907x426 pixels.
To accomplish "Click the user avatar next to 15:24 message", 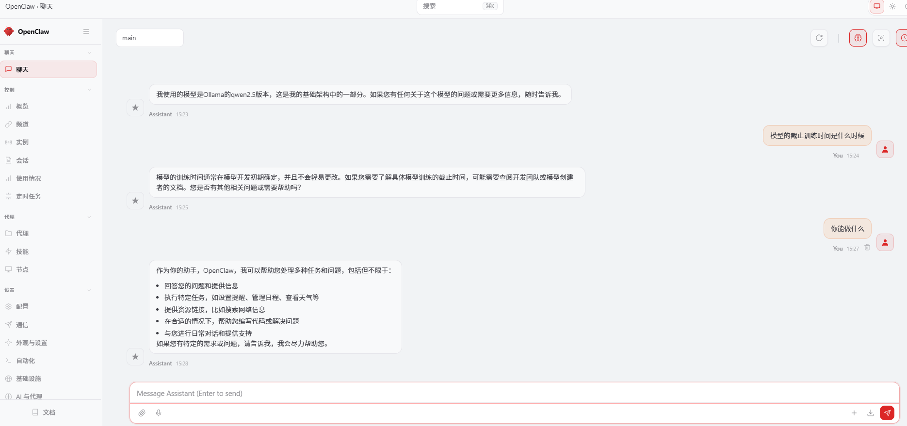I will click(x=885, y=149).
